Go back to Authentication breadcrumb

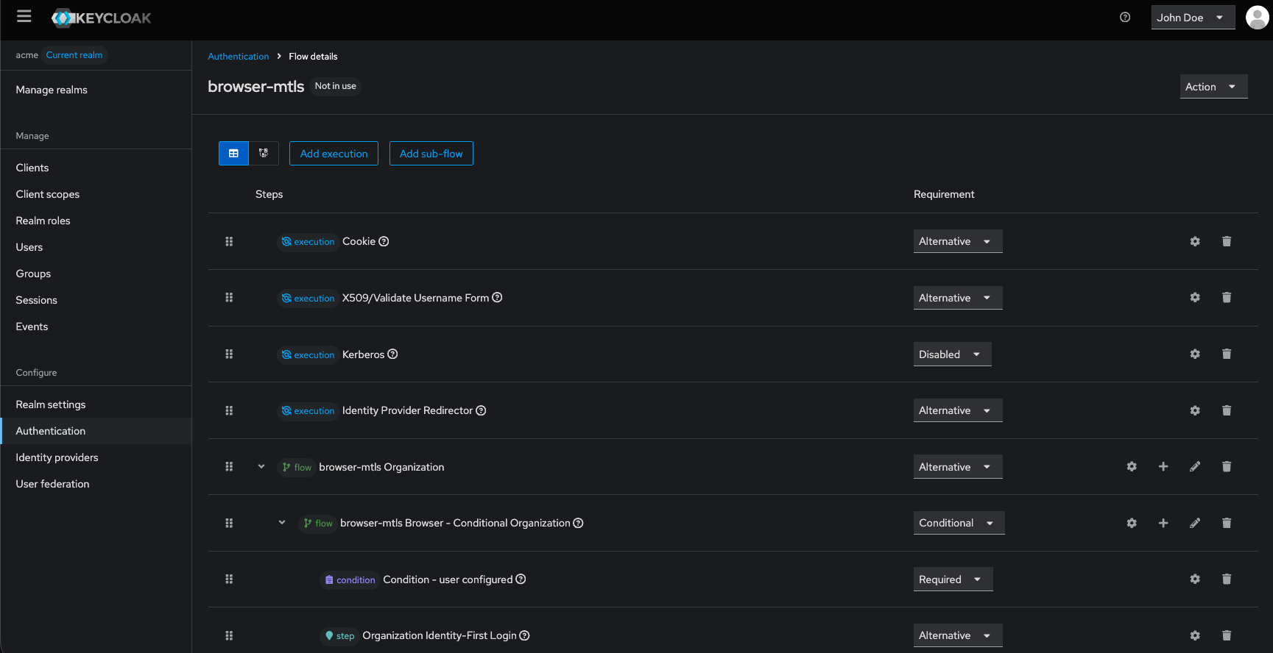click(239, 56)
